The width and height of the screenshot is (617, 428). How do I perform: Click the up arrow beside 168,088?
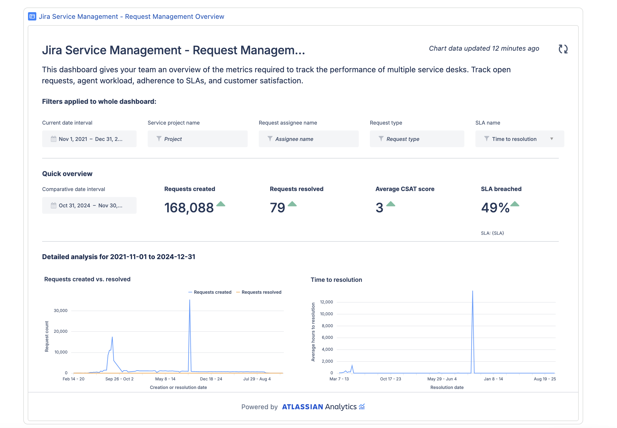pyautogui.click(x=221, y=204)
